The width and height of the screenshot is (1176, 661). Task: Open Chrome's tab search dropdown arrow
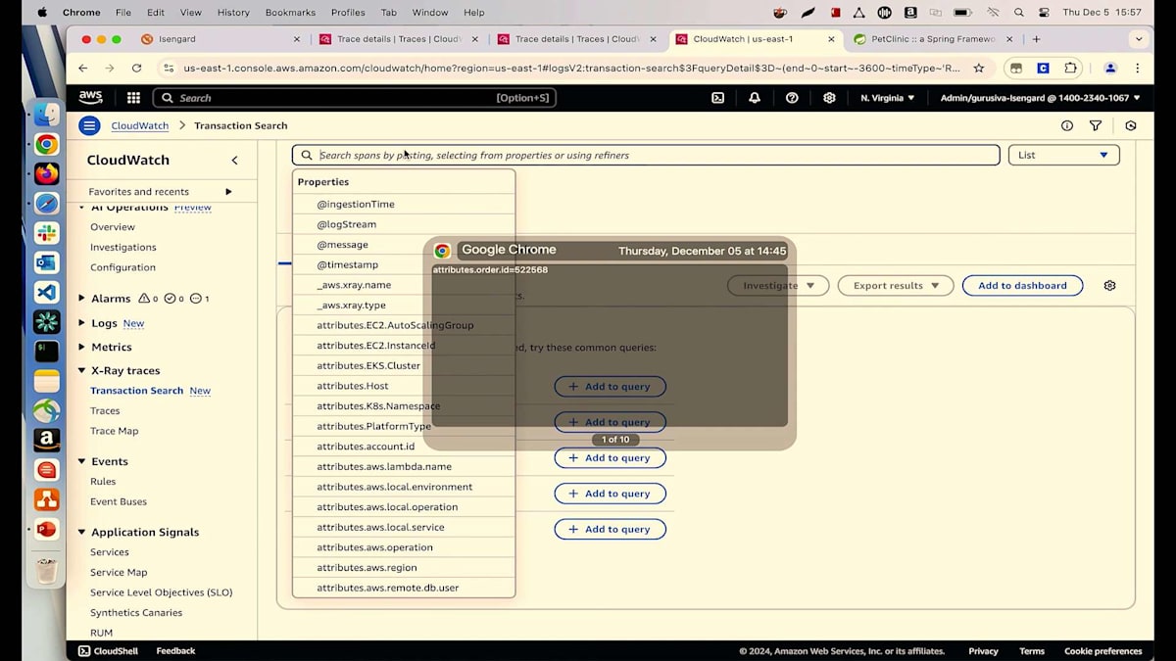1138,39
